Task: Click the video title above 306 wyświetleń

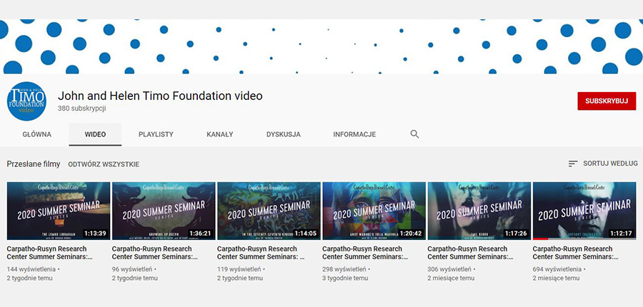Action: pyautogui.click(x=470, y=253)
